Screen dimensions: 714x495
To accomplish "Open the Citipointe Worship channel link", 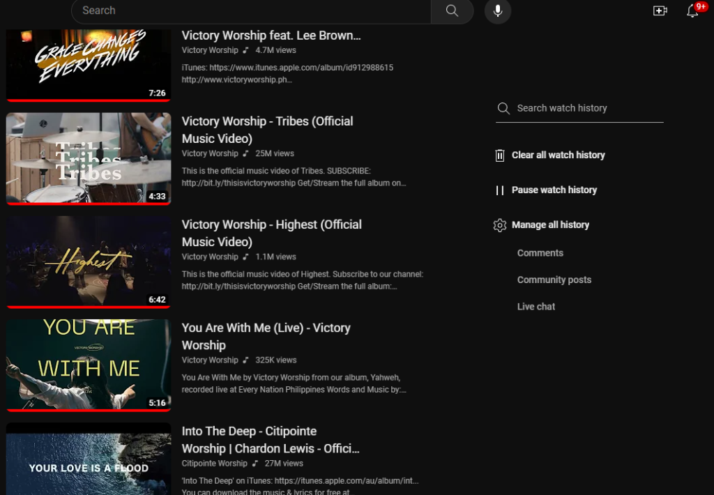I will (x=214, y=463).
